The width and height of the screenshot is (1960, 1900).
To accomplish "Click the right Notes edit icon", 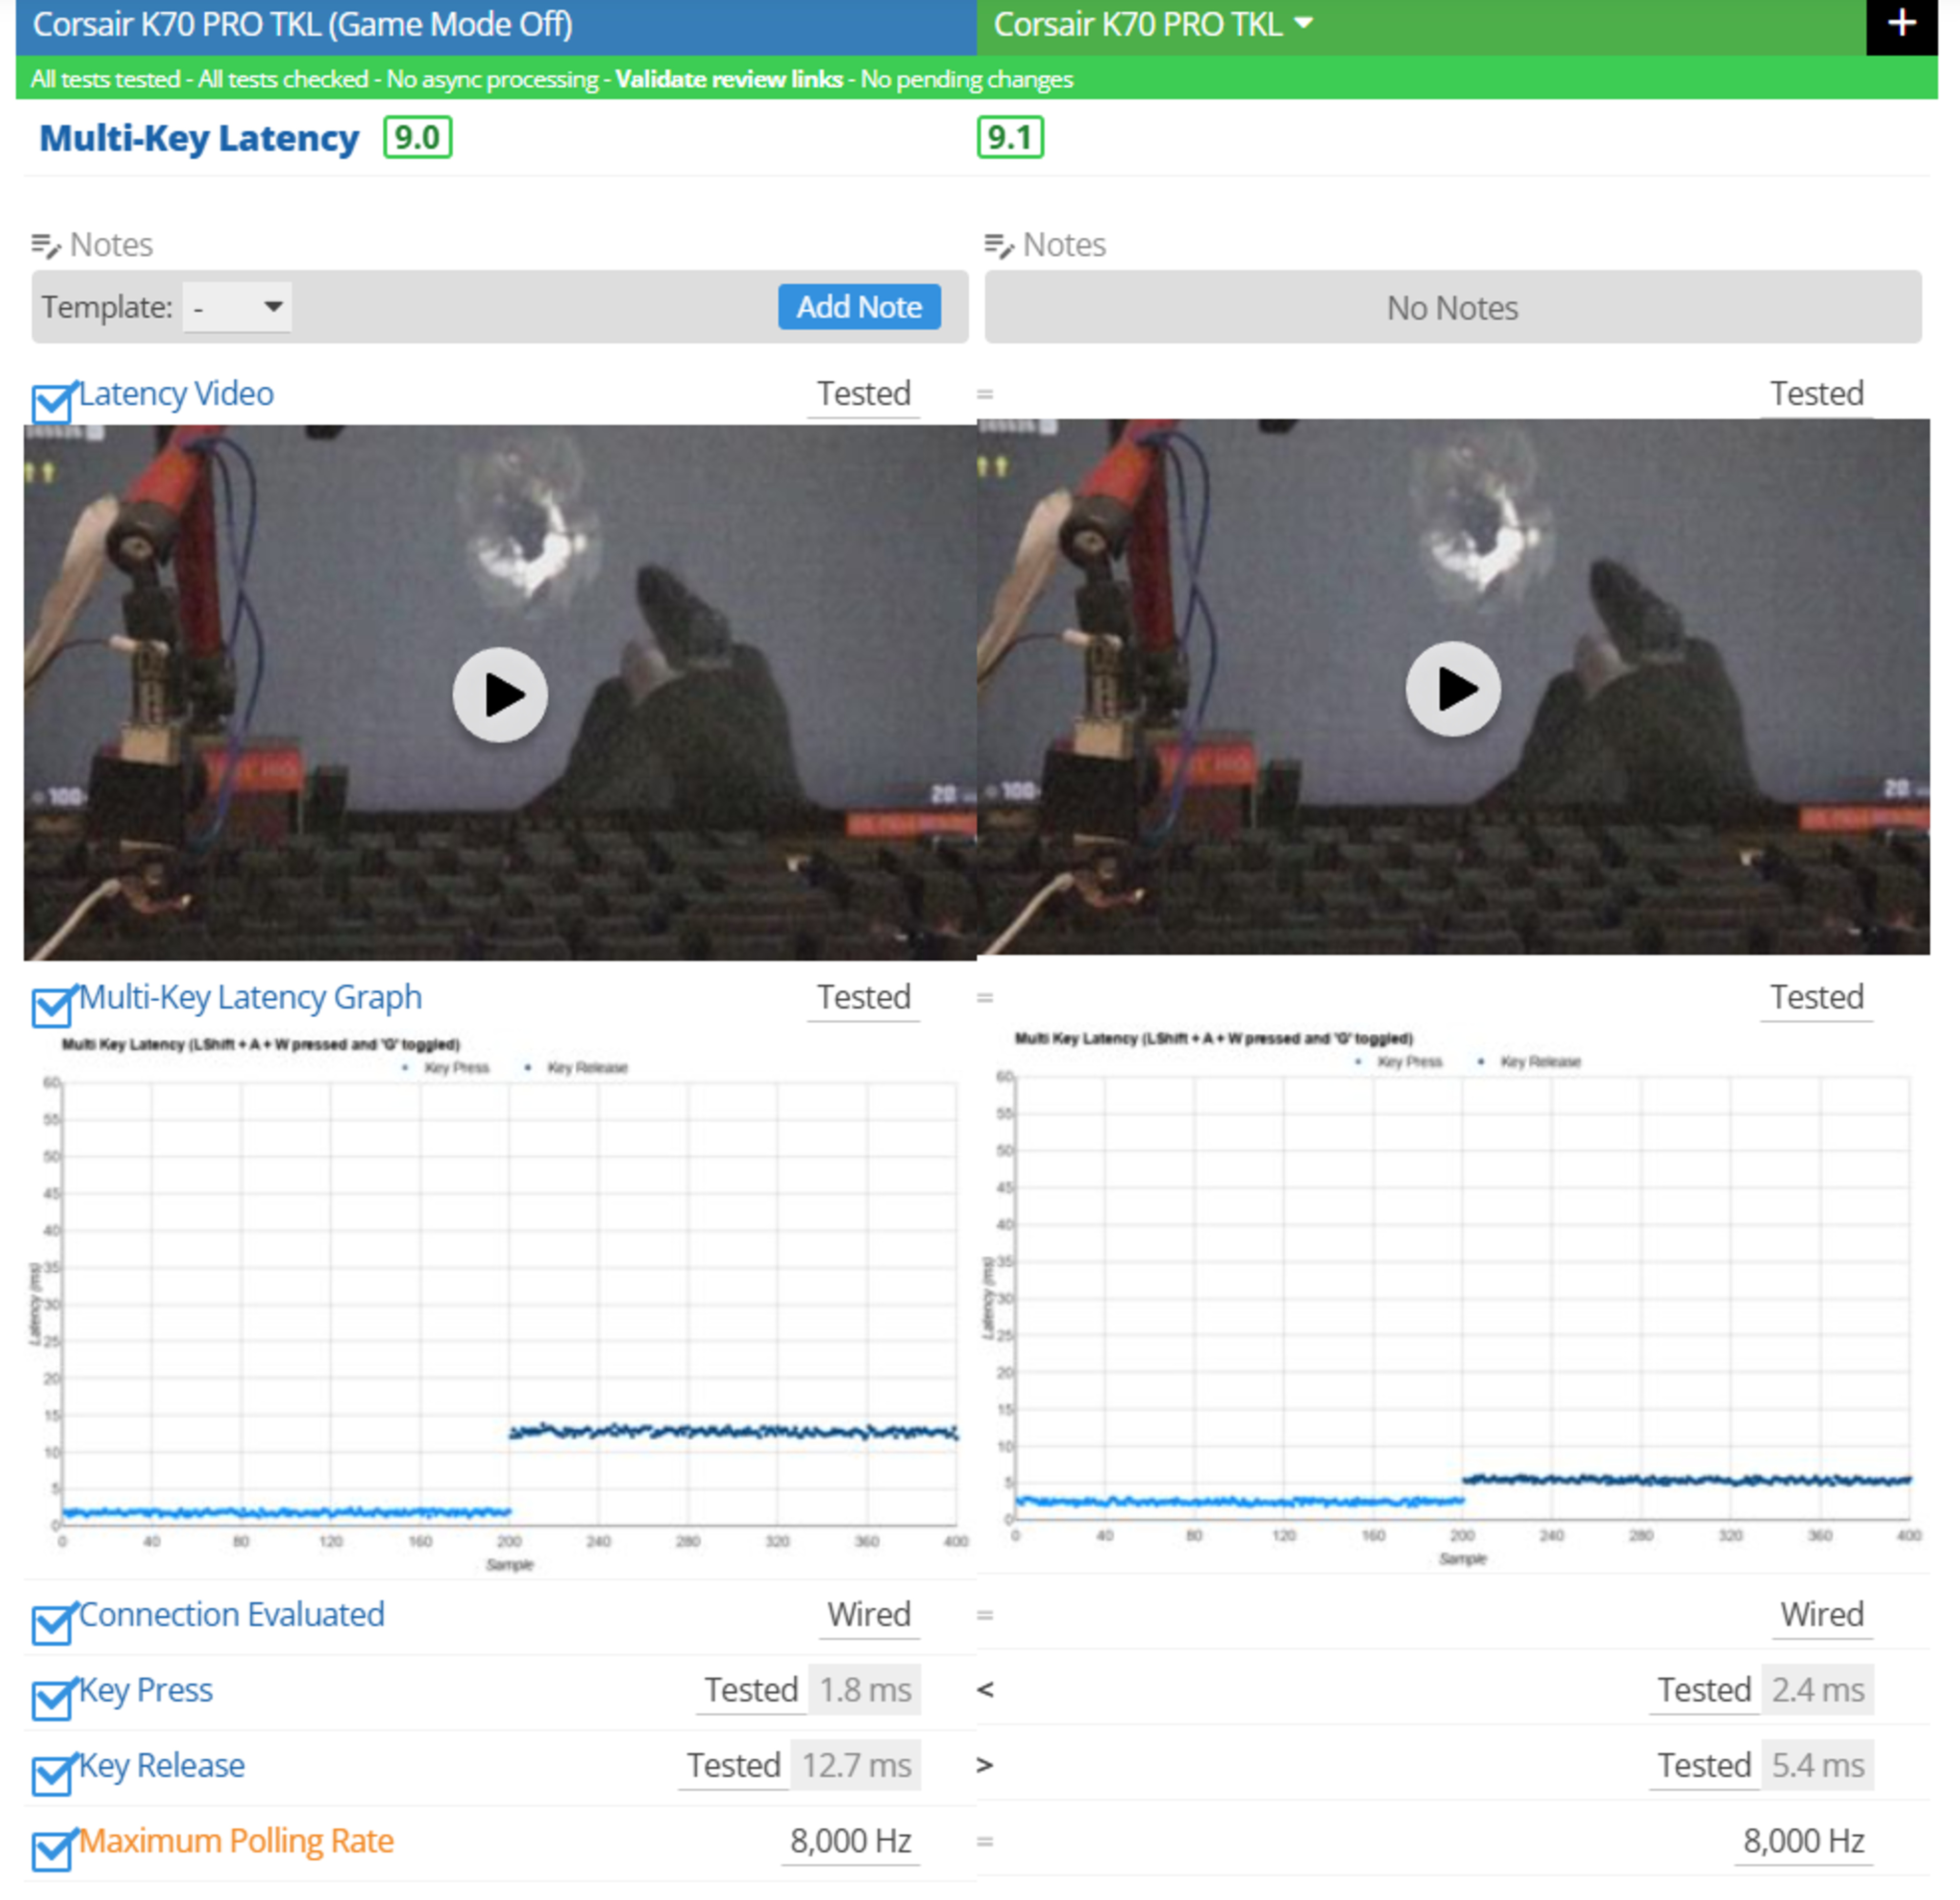I will (999, 245).
